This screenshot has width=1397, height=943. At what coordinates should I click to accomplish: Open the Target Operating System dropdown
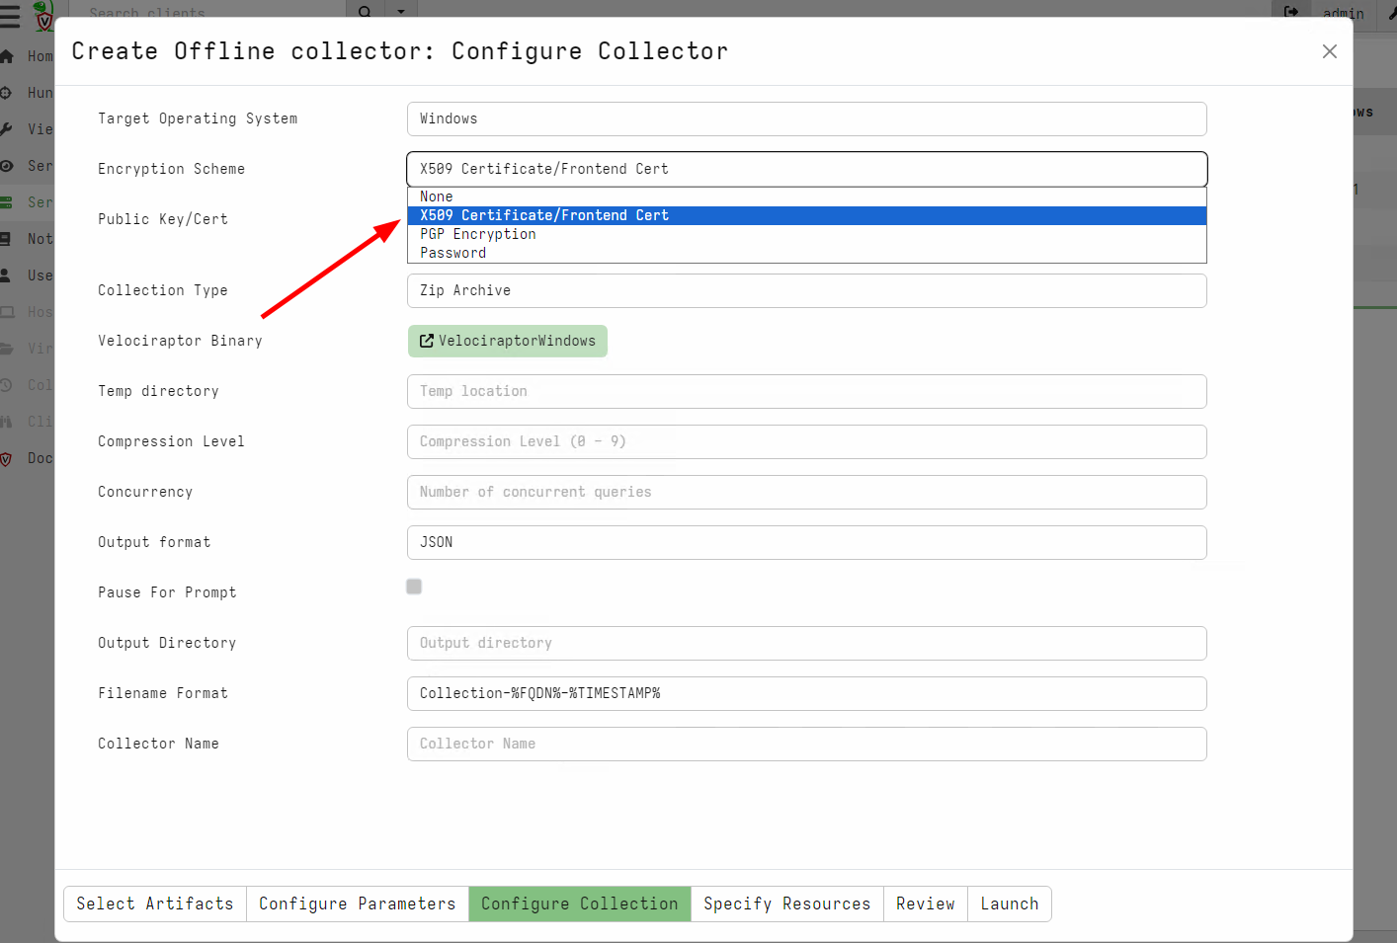pos(806,118)
